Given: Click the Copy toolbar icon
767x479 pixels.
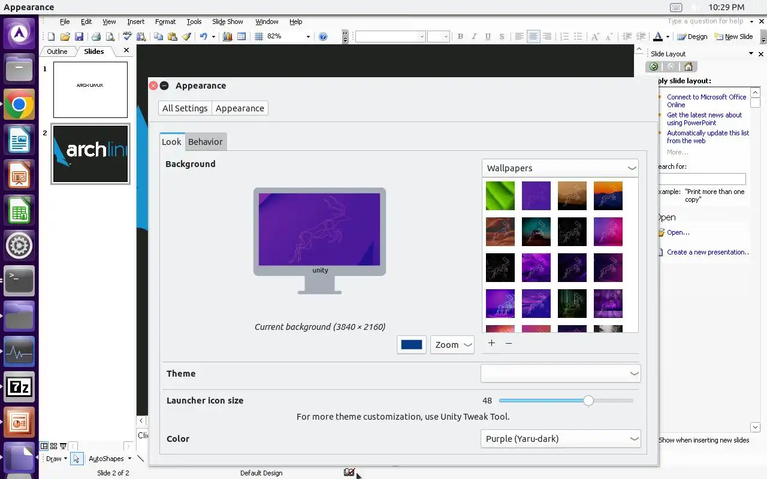Looking at the screenshot, I should tap(159, 37).
